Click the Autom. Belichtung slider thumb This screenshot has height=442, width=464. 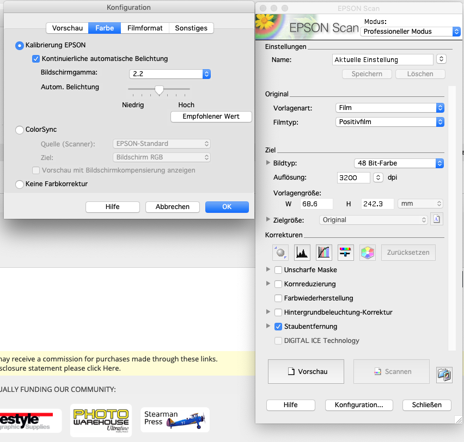pos(159,90)
